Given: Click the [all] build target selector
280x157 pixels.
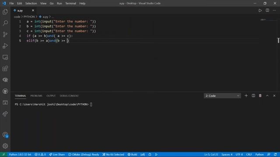Looking at the screenshot, I should 143,154.
